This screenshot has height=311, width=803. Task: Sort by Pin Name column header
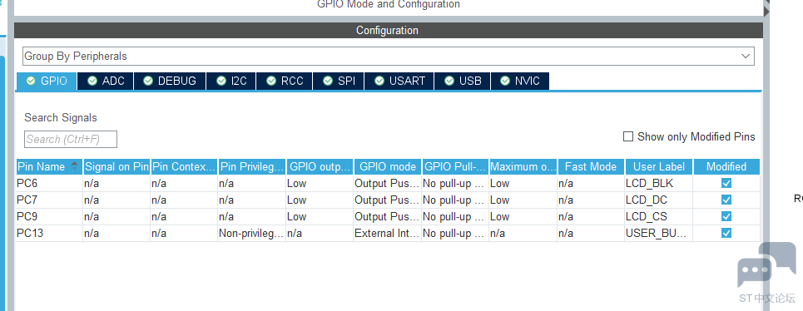pyautogui.click(x=49, y=167)
